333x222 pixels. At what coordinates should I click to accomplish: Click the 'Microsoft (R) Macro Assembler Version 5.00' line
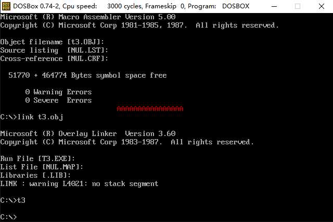pyautogui.click(x=88, y=17)
